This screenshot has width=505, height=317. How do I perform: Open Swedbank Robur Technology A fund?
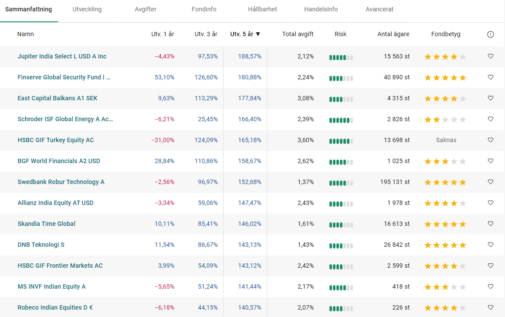point(61,182)
